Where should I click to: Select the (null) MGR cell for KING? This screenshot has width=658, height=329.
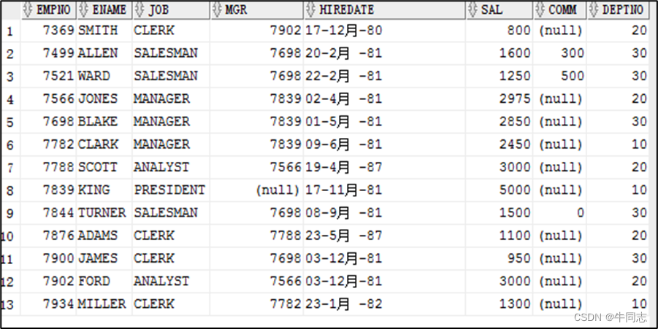tap(256, 190)
